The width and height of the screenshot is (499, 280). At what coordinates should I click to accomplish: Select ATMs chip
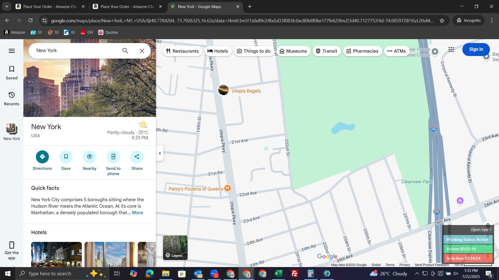[x=397, y=51]
